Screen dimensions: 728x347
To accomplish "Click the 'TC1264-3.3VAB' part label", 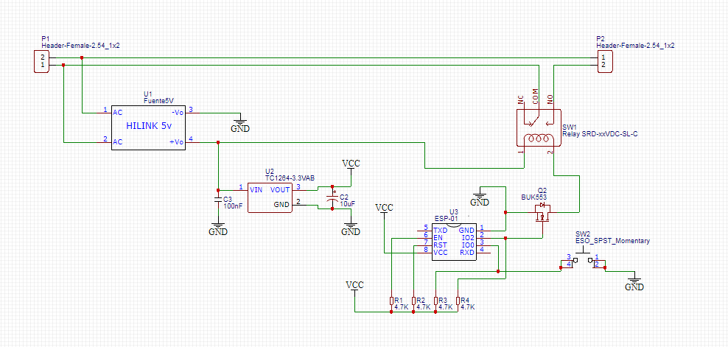I will click(290, 178).
